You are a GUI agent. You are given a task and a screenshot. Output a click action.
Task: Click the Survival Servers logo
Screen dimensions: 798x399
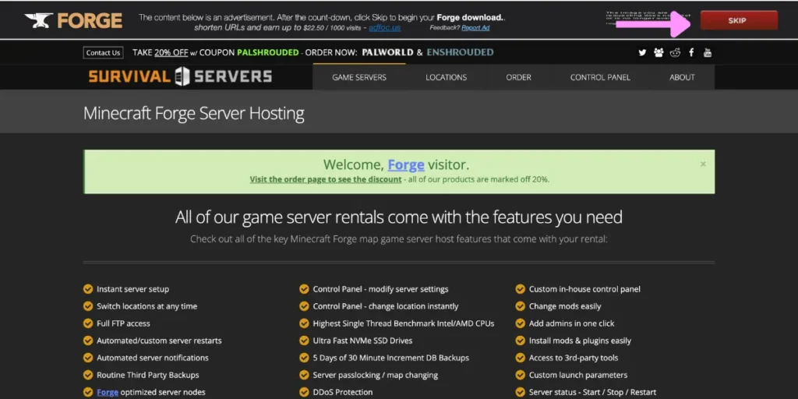pos(180,76)
